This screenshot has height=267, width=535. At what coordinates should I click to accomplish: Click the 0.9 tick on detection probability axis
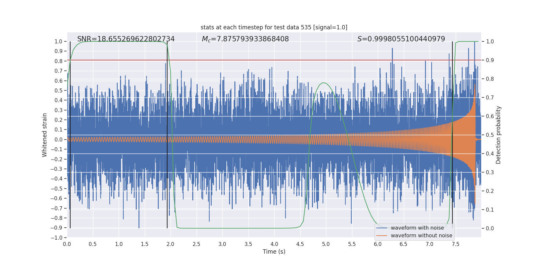coord(490,60)
